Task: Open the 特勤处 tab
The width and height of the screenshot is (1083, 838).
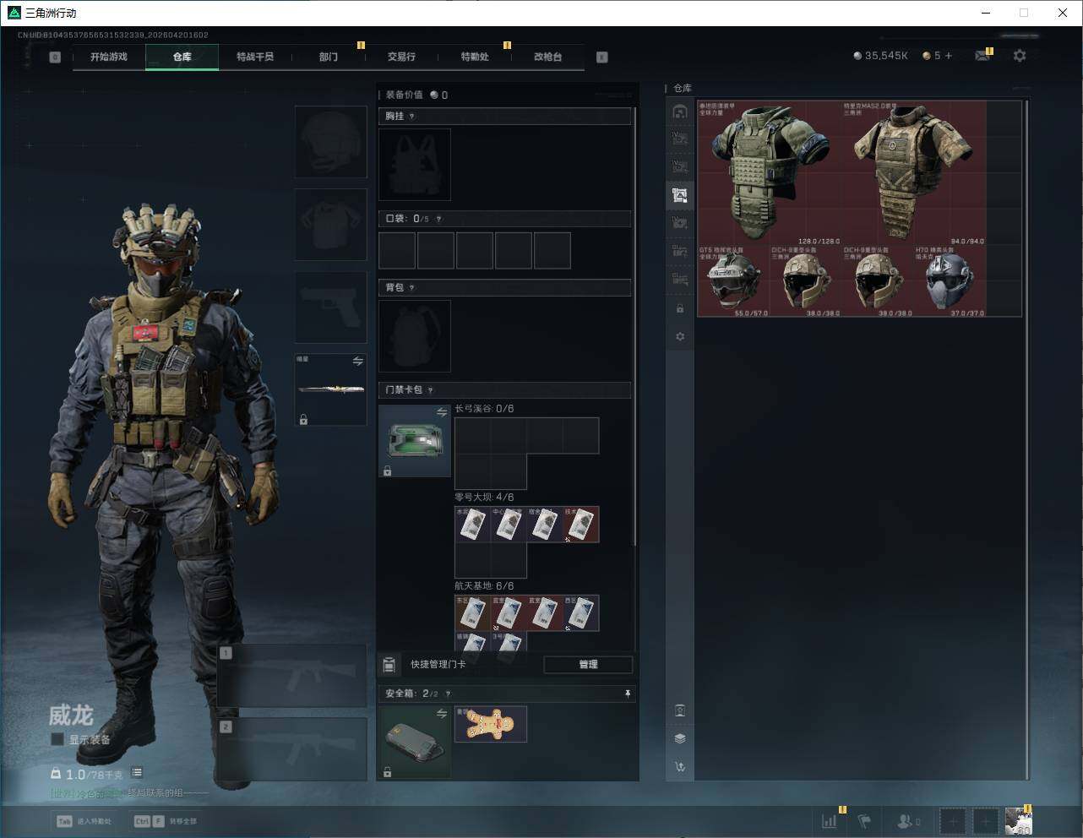Action: coord(475,57)
